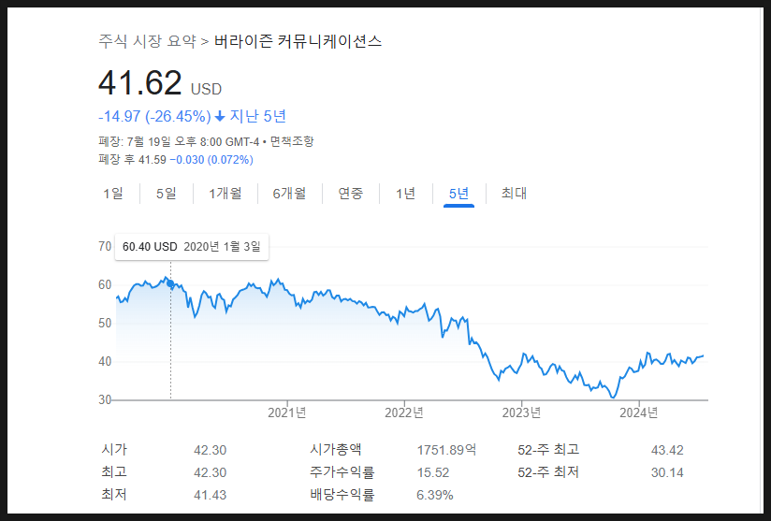Click the down arrow icon beside change

click(220, 117)
